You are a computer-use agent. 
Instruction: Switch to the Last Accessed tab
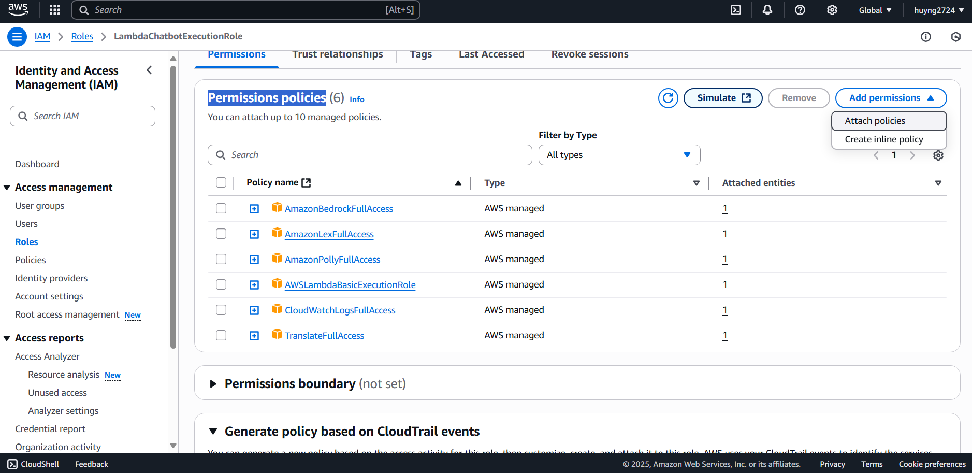491,55
